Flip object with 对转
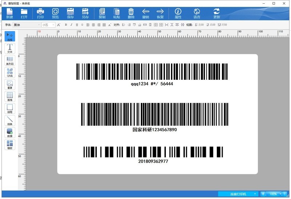The height and width of the screenshot is (199, 291). pyautogui.click(x=222, y=25)
